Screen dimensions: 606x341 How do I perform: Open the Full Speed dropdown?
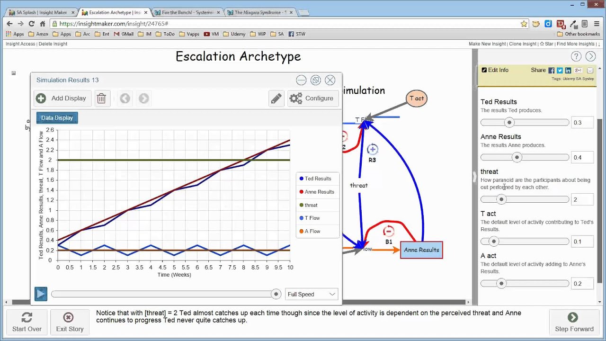[x=312, y=294]
